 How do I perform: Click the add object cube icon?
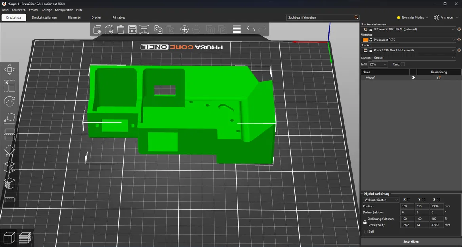[97, 29]
